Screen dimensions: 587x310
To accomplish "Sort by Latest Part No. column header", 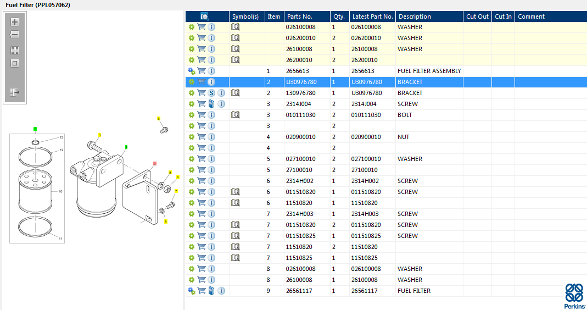I will coord(372,16).
